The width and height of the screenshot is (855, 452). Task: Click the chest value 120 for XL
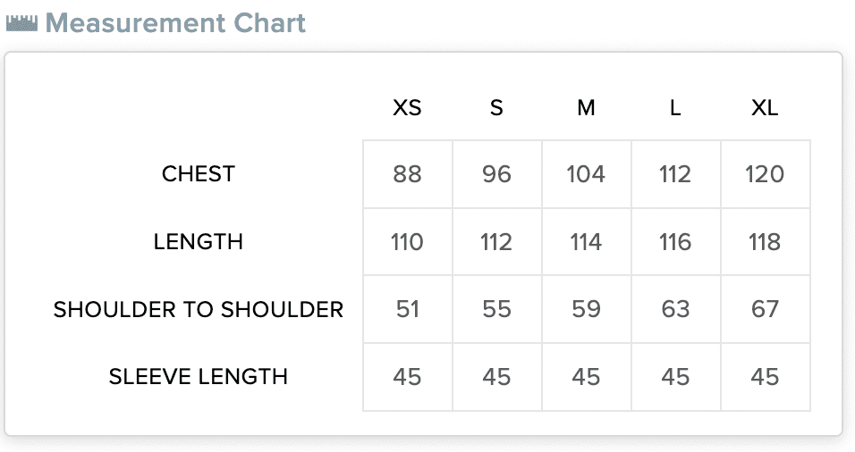tap(765, 174)
